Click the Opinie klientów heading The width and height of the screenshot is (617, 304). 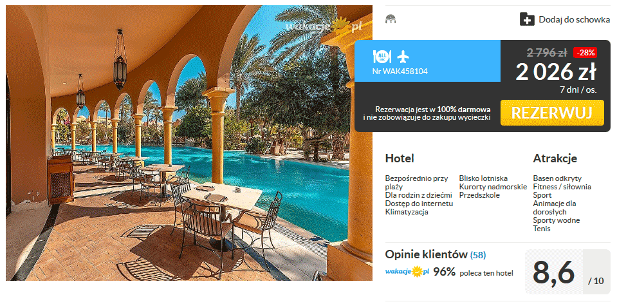(426, 254)
